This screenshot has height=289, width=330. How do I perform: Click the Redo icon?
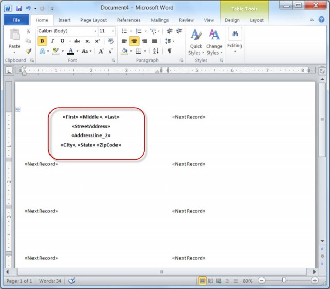point(42,8)
